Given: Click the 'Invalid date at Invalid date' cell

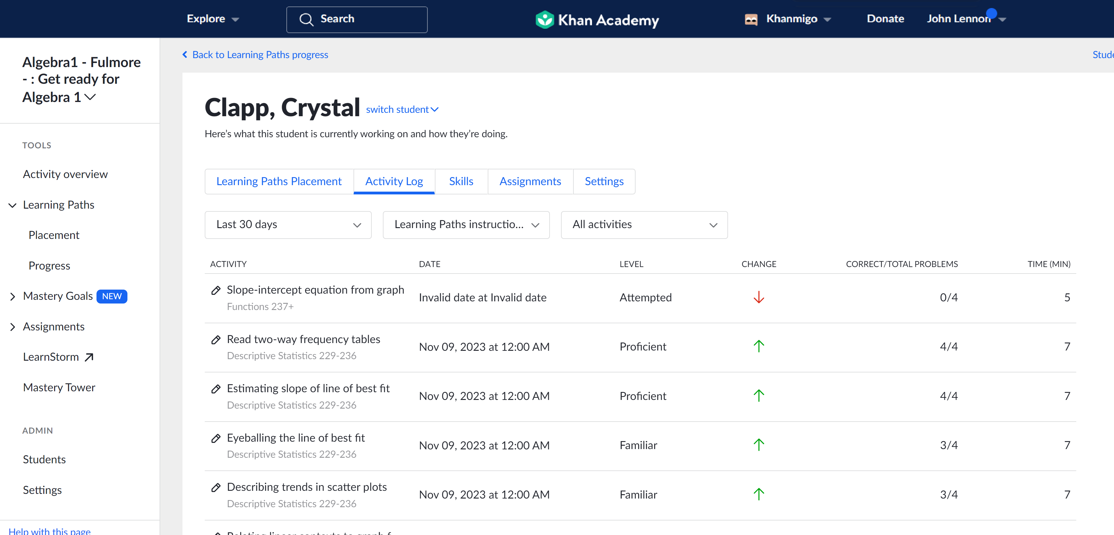Looking at the screenshot, I should 482,298.
